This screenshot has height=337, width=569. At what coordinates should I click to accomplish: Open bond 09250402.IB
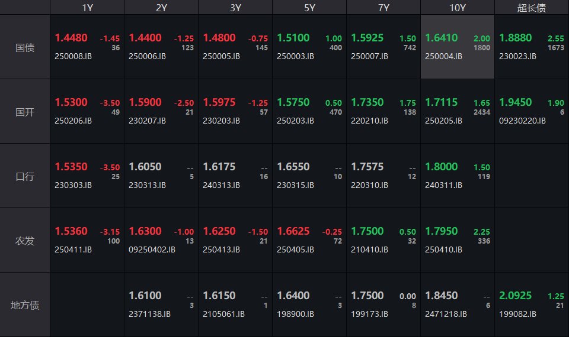[x=152, y=249]
